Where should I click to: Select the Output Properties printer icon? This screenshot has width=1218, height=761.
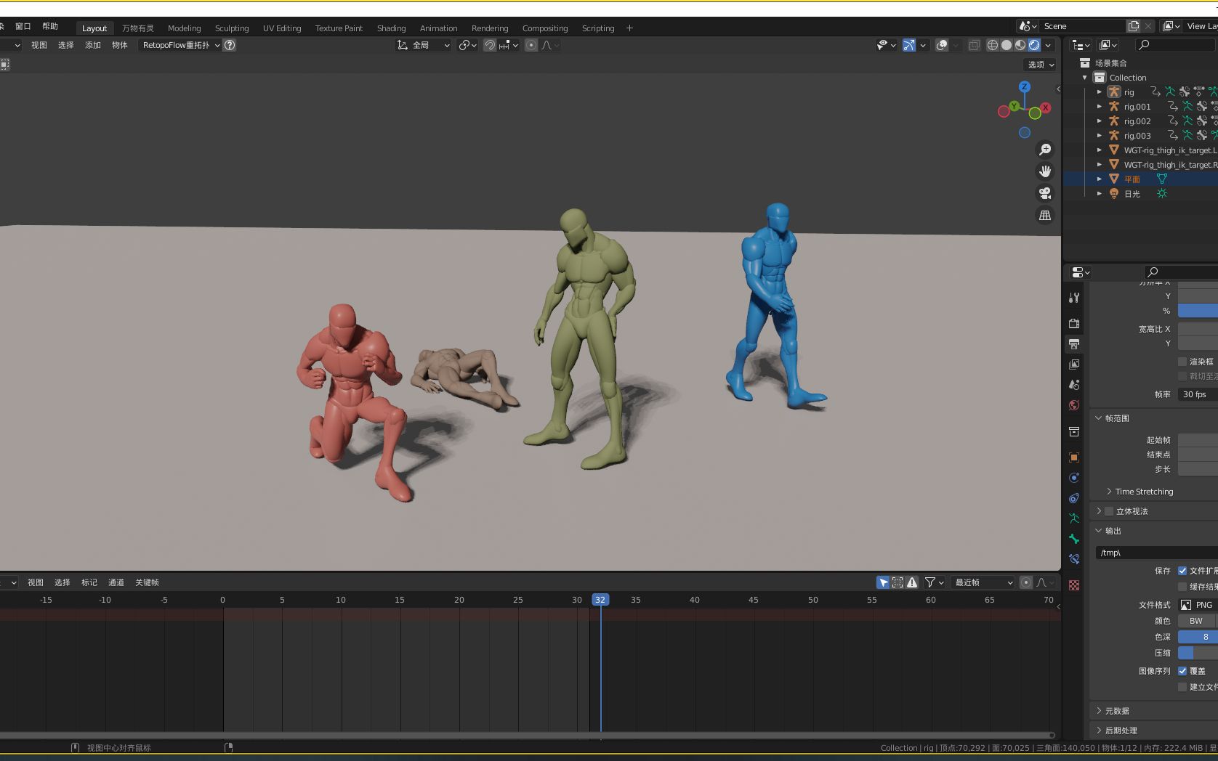[x=1074, y=343]
